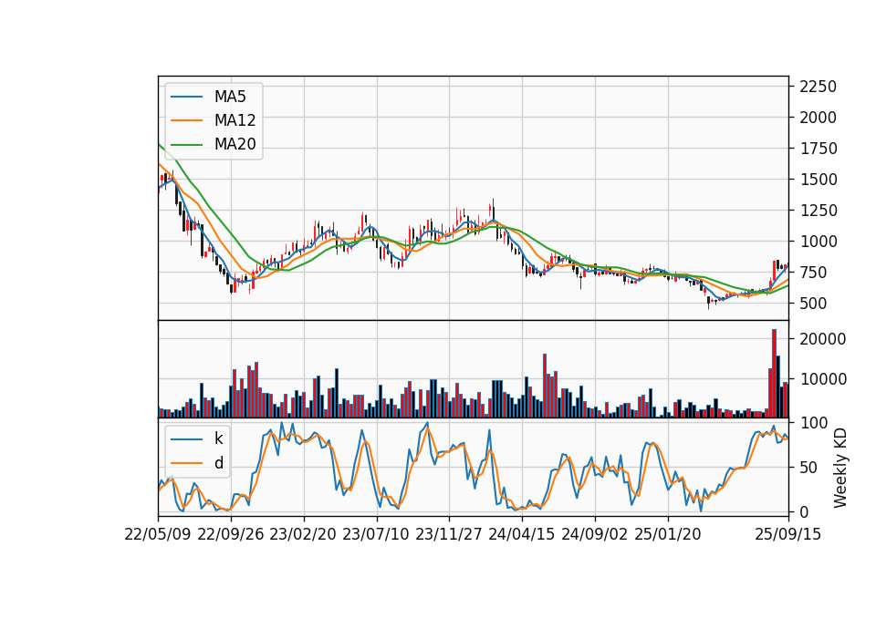Click the orange MA12 legend line sample
Image resolution: width=876 pixels, height=629 pixels.
click(186, 120)
